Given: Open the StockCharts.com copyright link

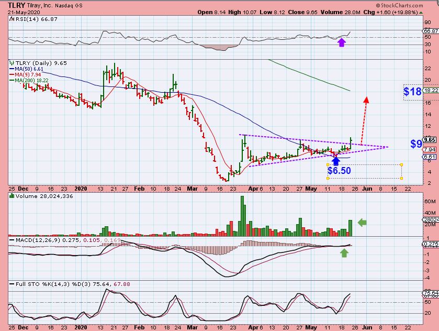Looking at the screenshot, I should 399,5.
